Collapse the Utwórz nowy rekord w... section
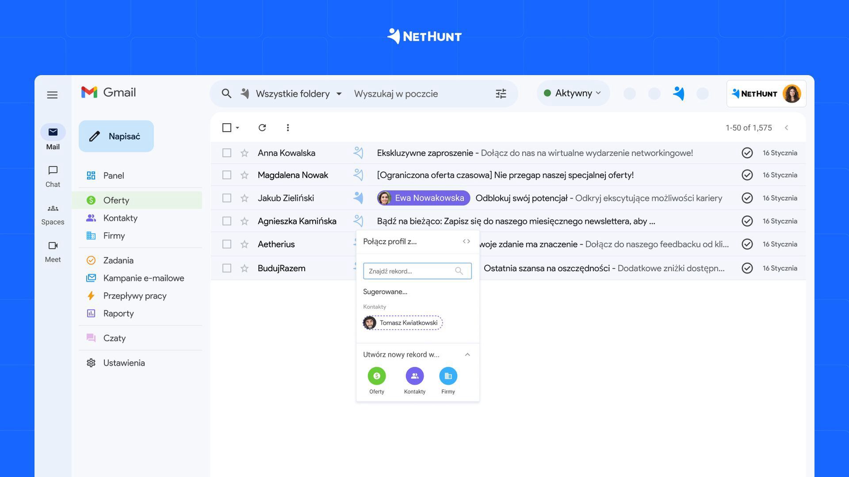849x477 pixels. click(467, 355)
